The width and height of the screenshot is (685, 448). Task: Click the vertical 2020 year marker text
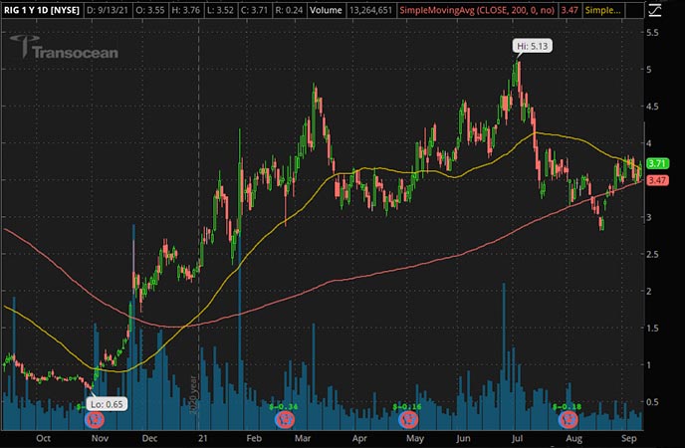click(193, 395)
